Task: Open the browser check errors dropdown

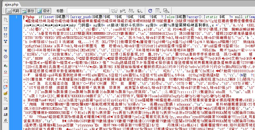Action: [114, 11]
